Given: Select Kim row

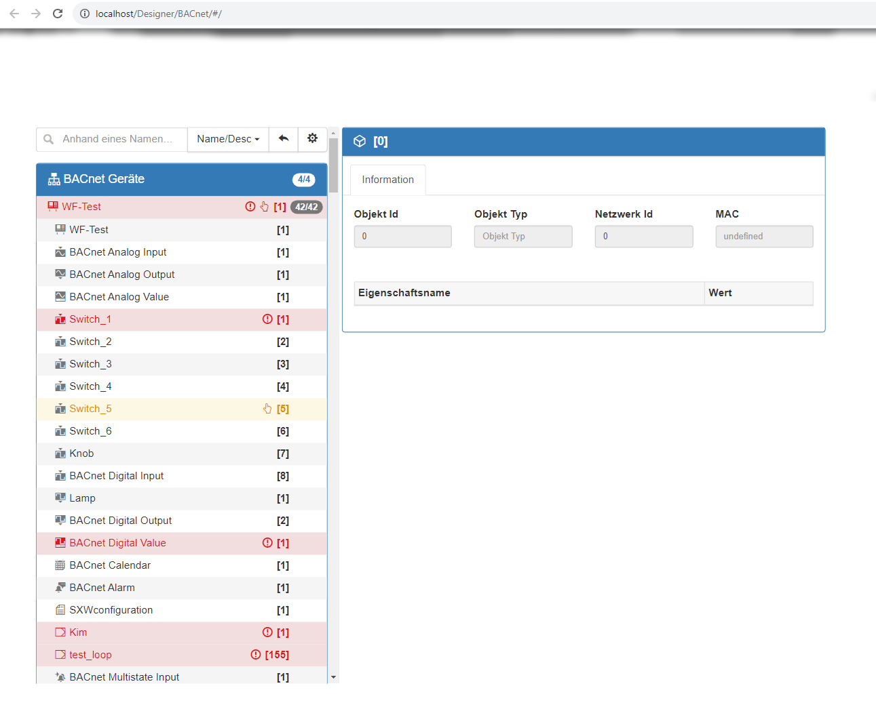Looking at the screenshot, I should point(182,632).
